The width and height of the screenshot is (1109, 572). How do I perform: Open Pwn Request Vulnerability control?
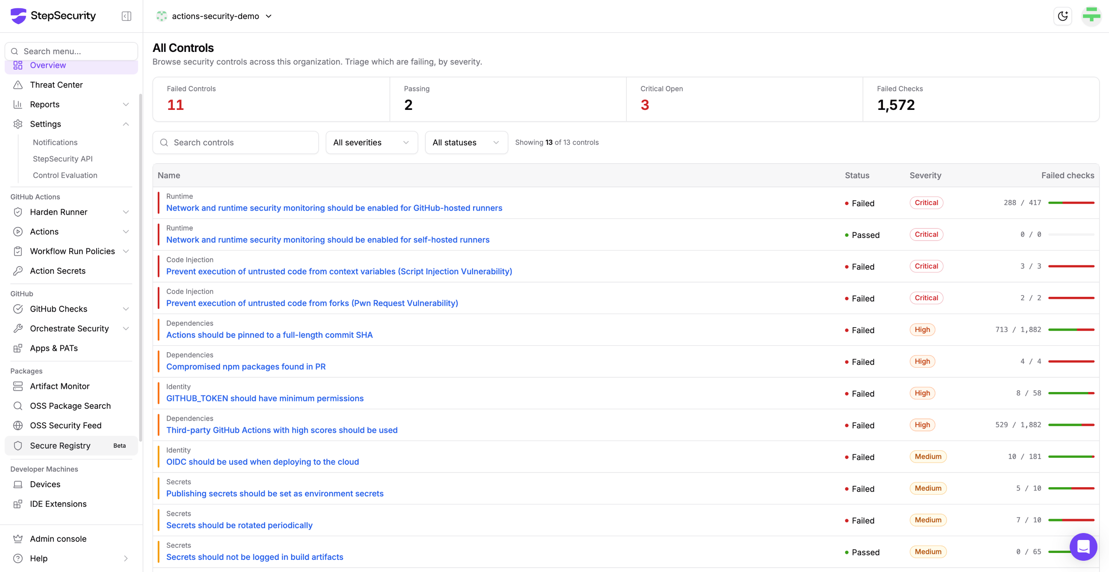tap(312, 303)
